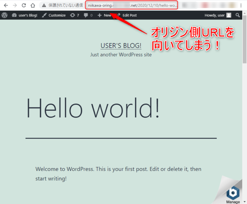Open the 7 pending updates icon
247x204 pixels.
73,15
